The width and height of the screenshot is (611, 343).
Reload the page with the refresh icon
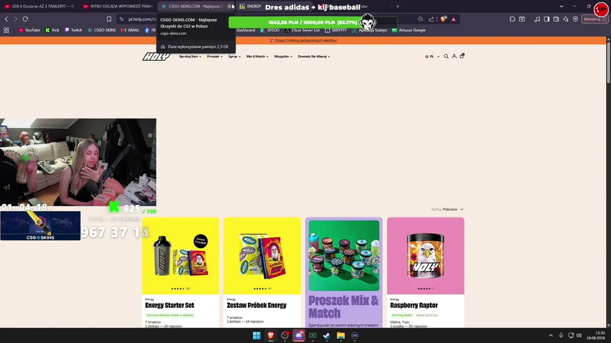coord(25,19)
